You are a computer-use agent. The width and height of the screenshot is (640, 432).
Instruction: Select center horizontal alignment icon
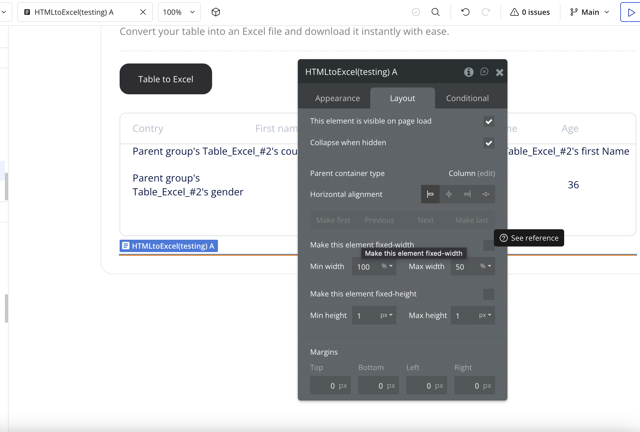pos(449,194)
